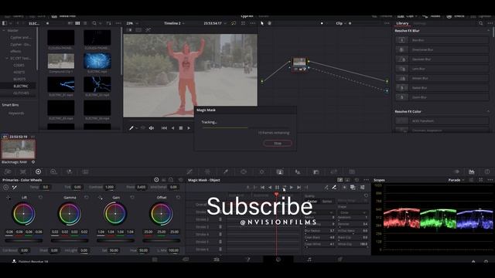495x278 pixels.
Task: Open the Motion Effects palette icon
Action: point(85,171)
